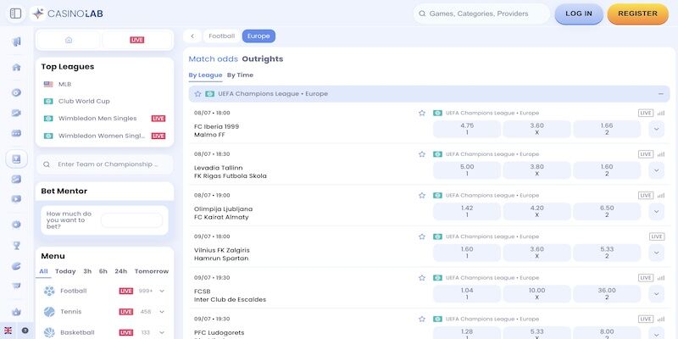Bet on FC Kairat Almaty at 6.50
This screenshot has height=339, width=678.
[x=607, y=211]
